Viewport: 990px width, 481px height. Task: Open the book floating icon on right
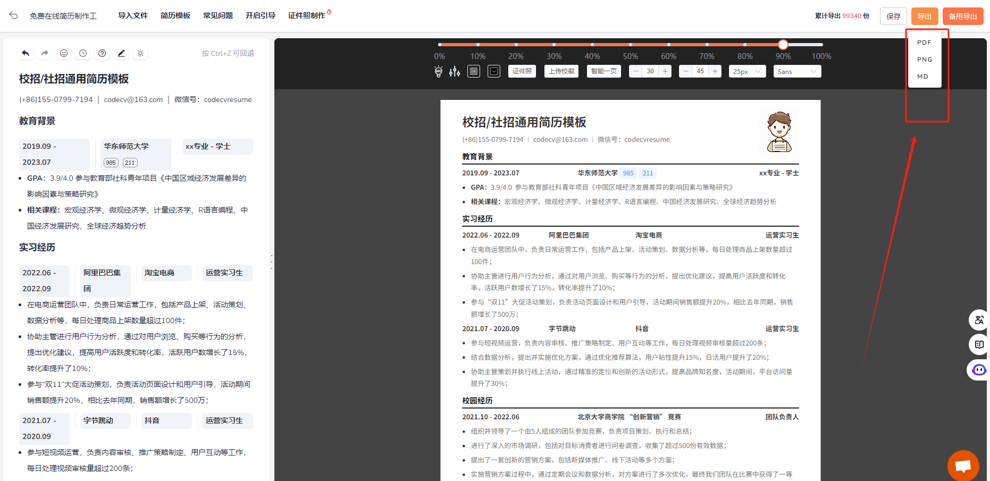tap(979, 344)
